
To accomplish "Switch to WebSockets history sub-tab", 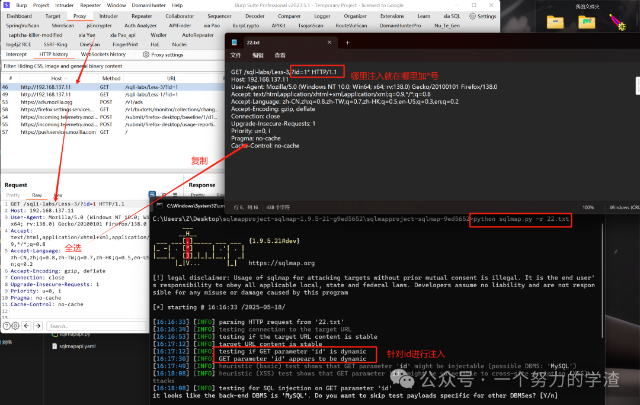I will pyautogui.click(x=103, y=54).
